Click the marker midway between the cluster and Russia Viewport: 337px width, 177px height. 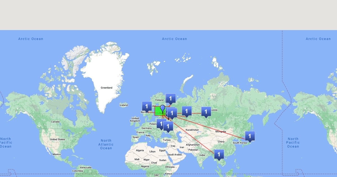tap(186, 111)
